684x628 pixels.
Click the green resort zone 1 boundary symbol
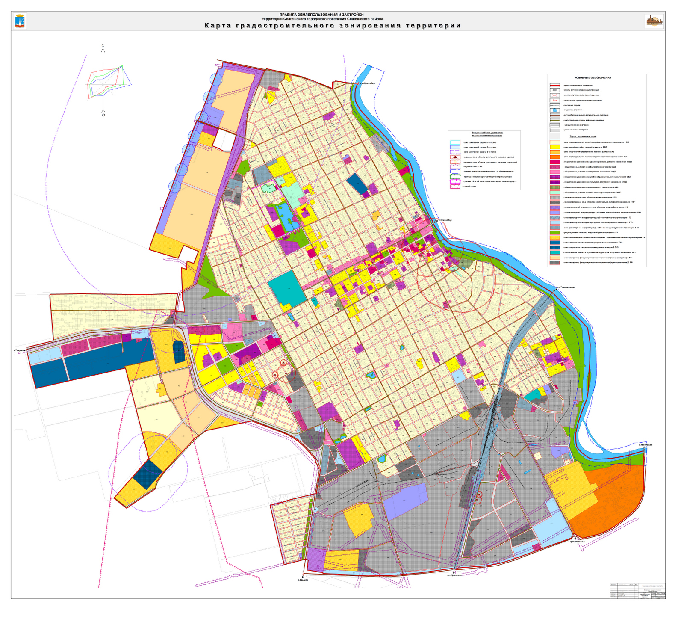pos(455,177)
